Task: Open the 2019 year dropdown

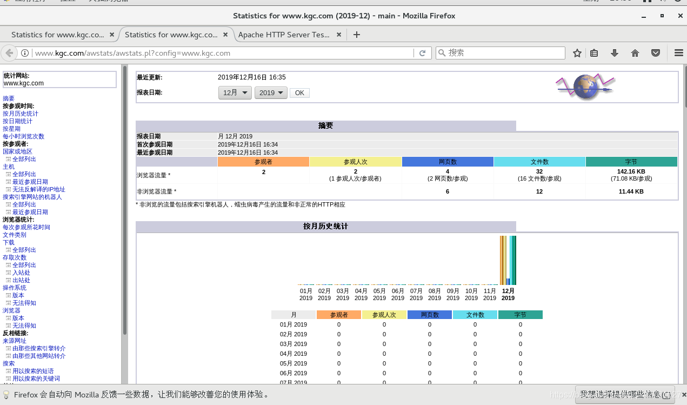Action: (271, 92)
